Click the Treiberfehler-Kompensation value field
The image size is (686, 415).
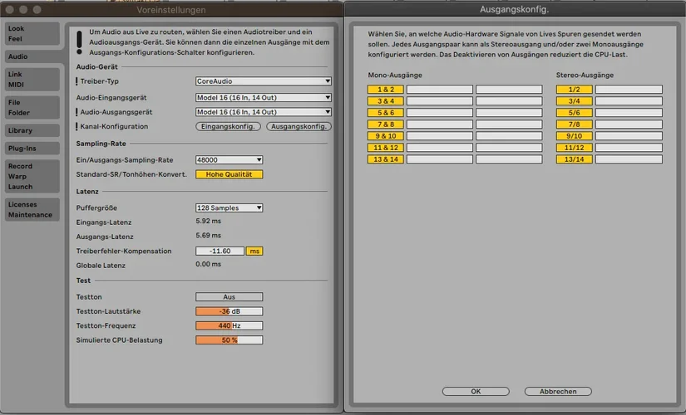tap(220, 251)
